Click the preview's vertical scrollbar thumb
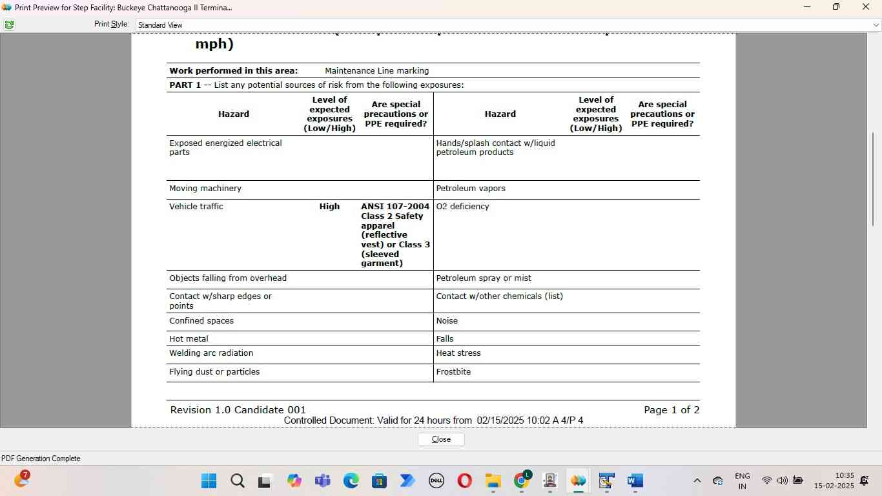Screen dimensions: 882x496 pos(874,178)
